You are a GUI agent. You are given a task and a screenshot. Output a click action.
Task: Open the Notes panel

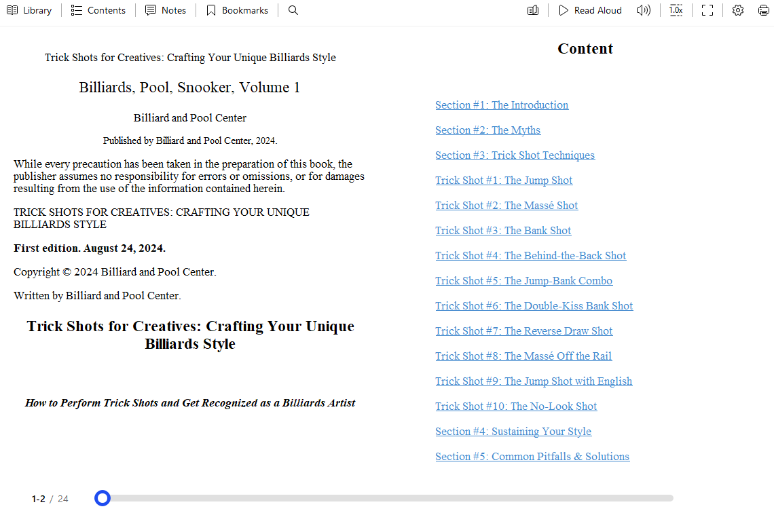point(166,10)
